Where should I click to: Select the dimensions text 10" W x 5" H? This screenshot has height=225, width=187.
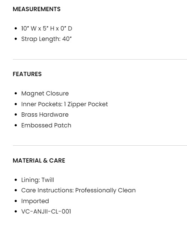point(38,28)
